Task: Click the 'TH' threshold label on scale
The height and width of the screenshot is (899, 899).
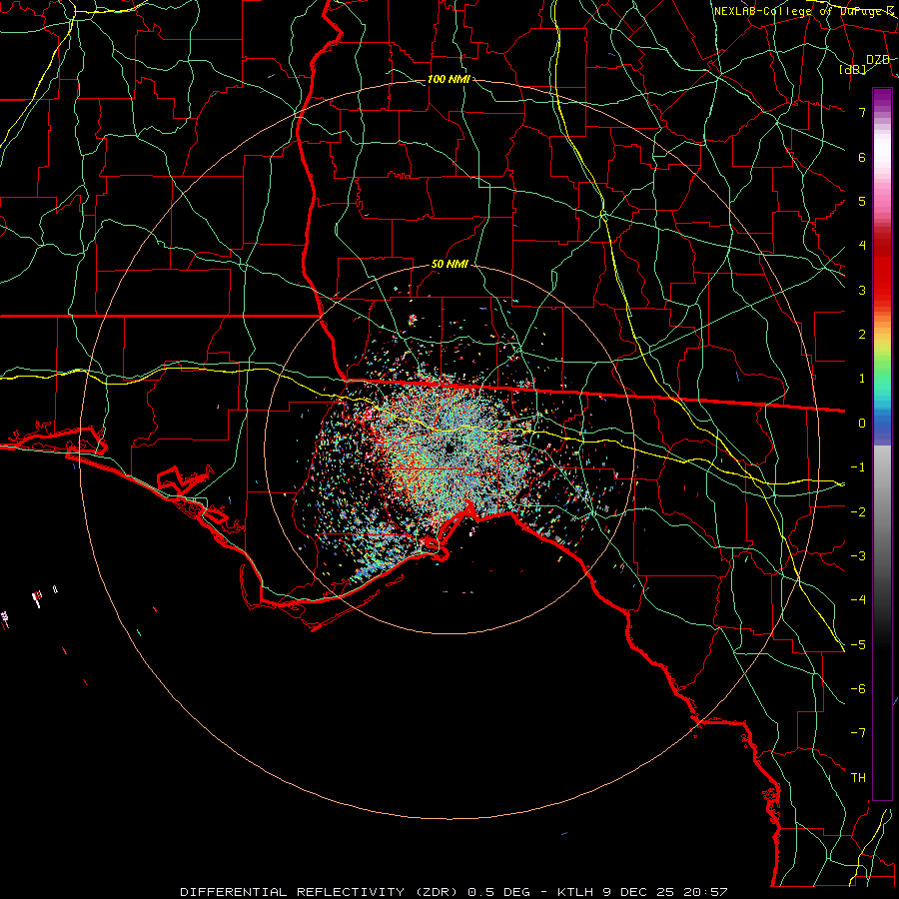Action: pos(858,778)
